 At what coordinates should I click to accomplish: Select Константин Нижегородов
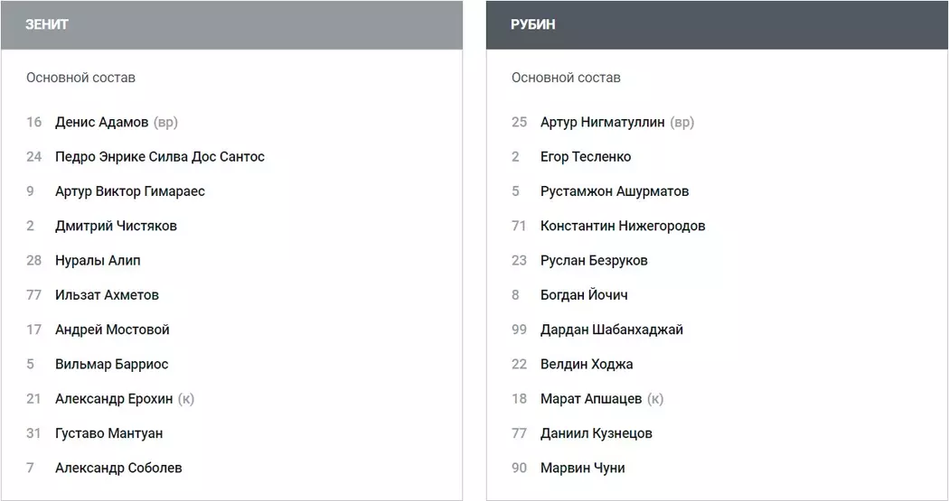(623, 226)
